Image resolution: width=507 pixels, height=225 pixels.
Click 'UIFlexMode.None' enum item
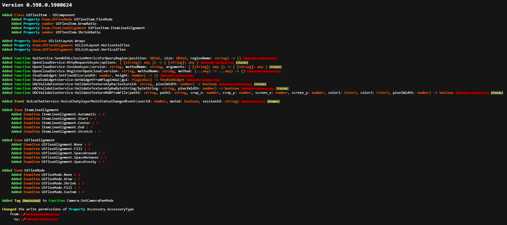pyautogui.click(x=57, y=175)
